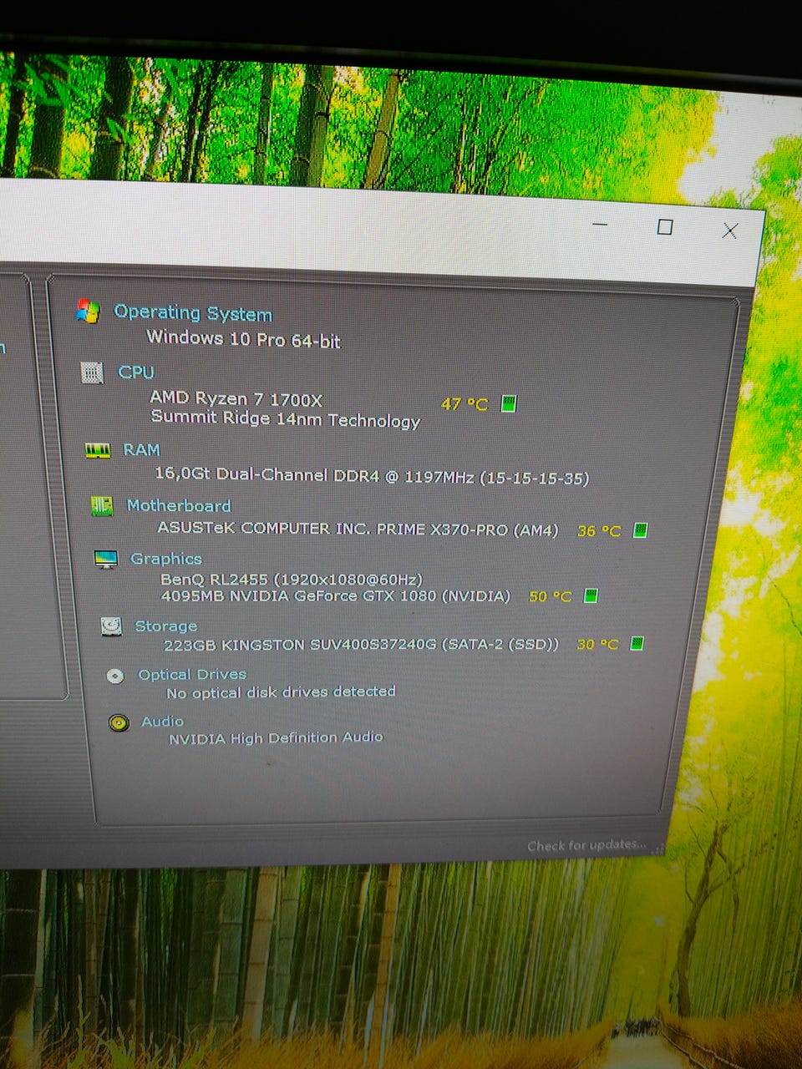Minimize the Speccy window
This screenshot has width=802, height=1069.
(x=600, y=224)
